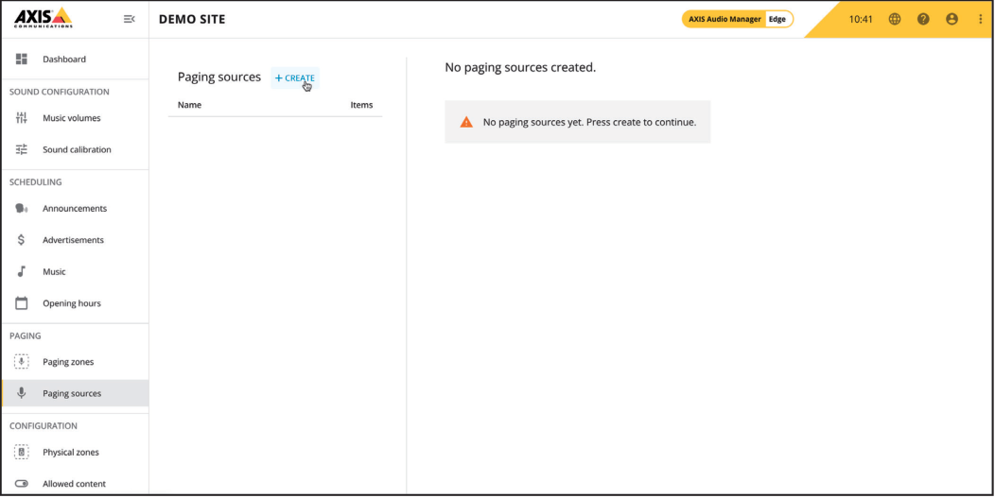Click the Allowed content toggle icon

tap(22, 484)
